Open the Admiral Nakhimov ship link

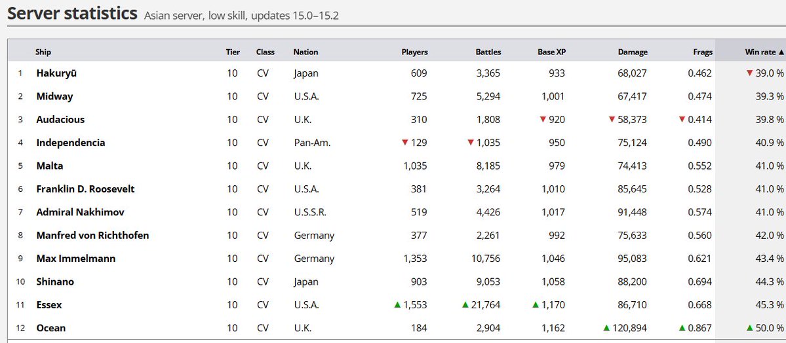(79, 212)
